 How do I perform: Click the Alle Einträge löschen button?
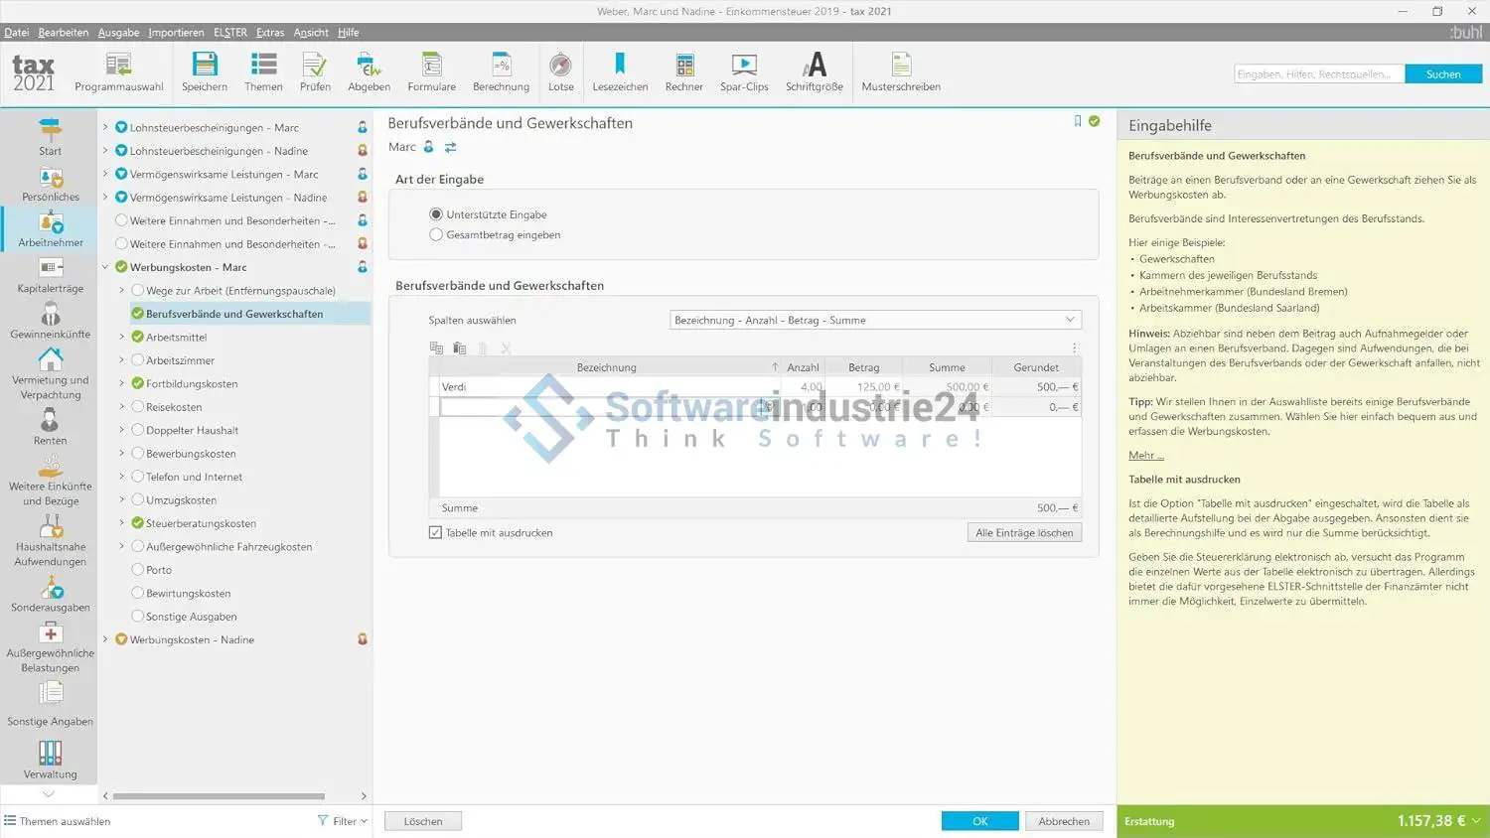coord(1024,533)
